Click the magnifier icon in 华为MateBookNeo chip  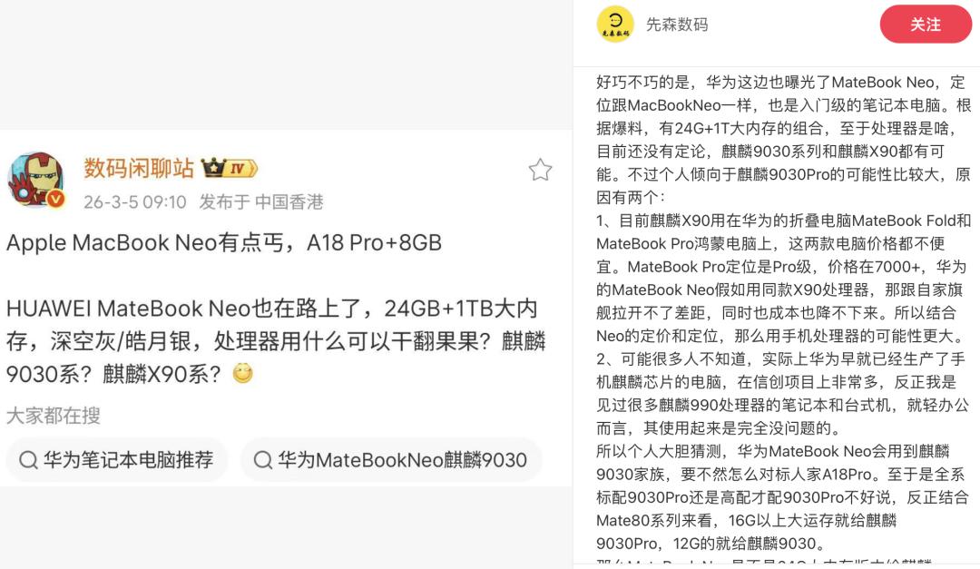[262, 460]
